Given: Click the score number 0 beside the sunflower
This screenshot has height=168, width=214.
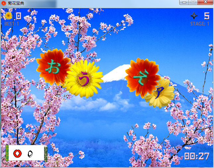Looking at the screenshot, I should [19, 16].
